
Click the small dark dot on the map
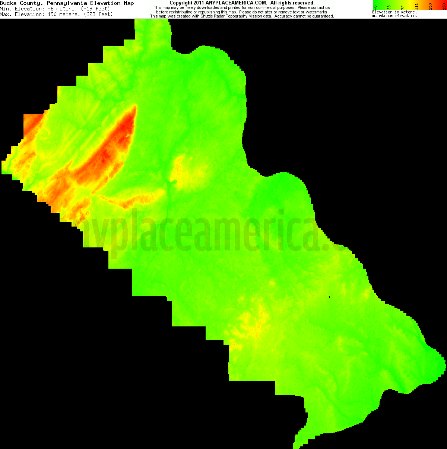pyautogui.click(x=329, y=296)
